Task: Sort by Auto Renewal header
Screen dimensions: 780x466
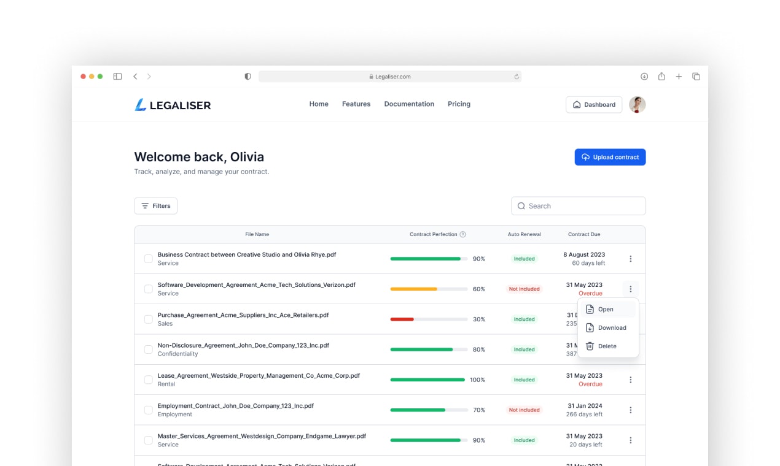Action: (524, 234)
